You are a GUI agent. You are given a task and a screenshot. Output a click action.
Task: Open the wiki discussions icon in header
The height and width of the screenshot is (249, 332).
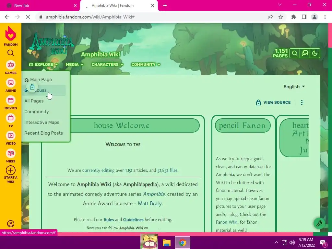(x=304, y=53)
